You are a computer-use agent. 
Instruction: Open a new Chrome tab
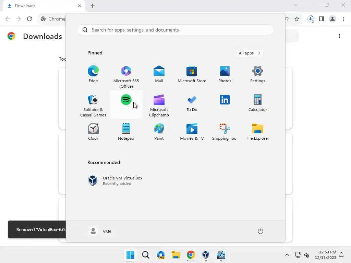click(93, 6)
